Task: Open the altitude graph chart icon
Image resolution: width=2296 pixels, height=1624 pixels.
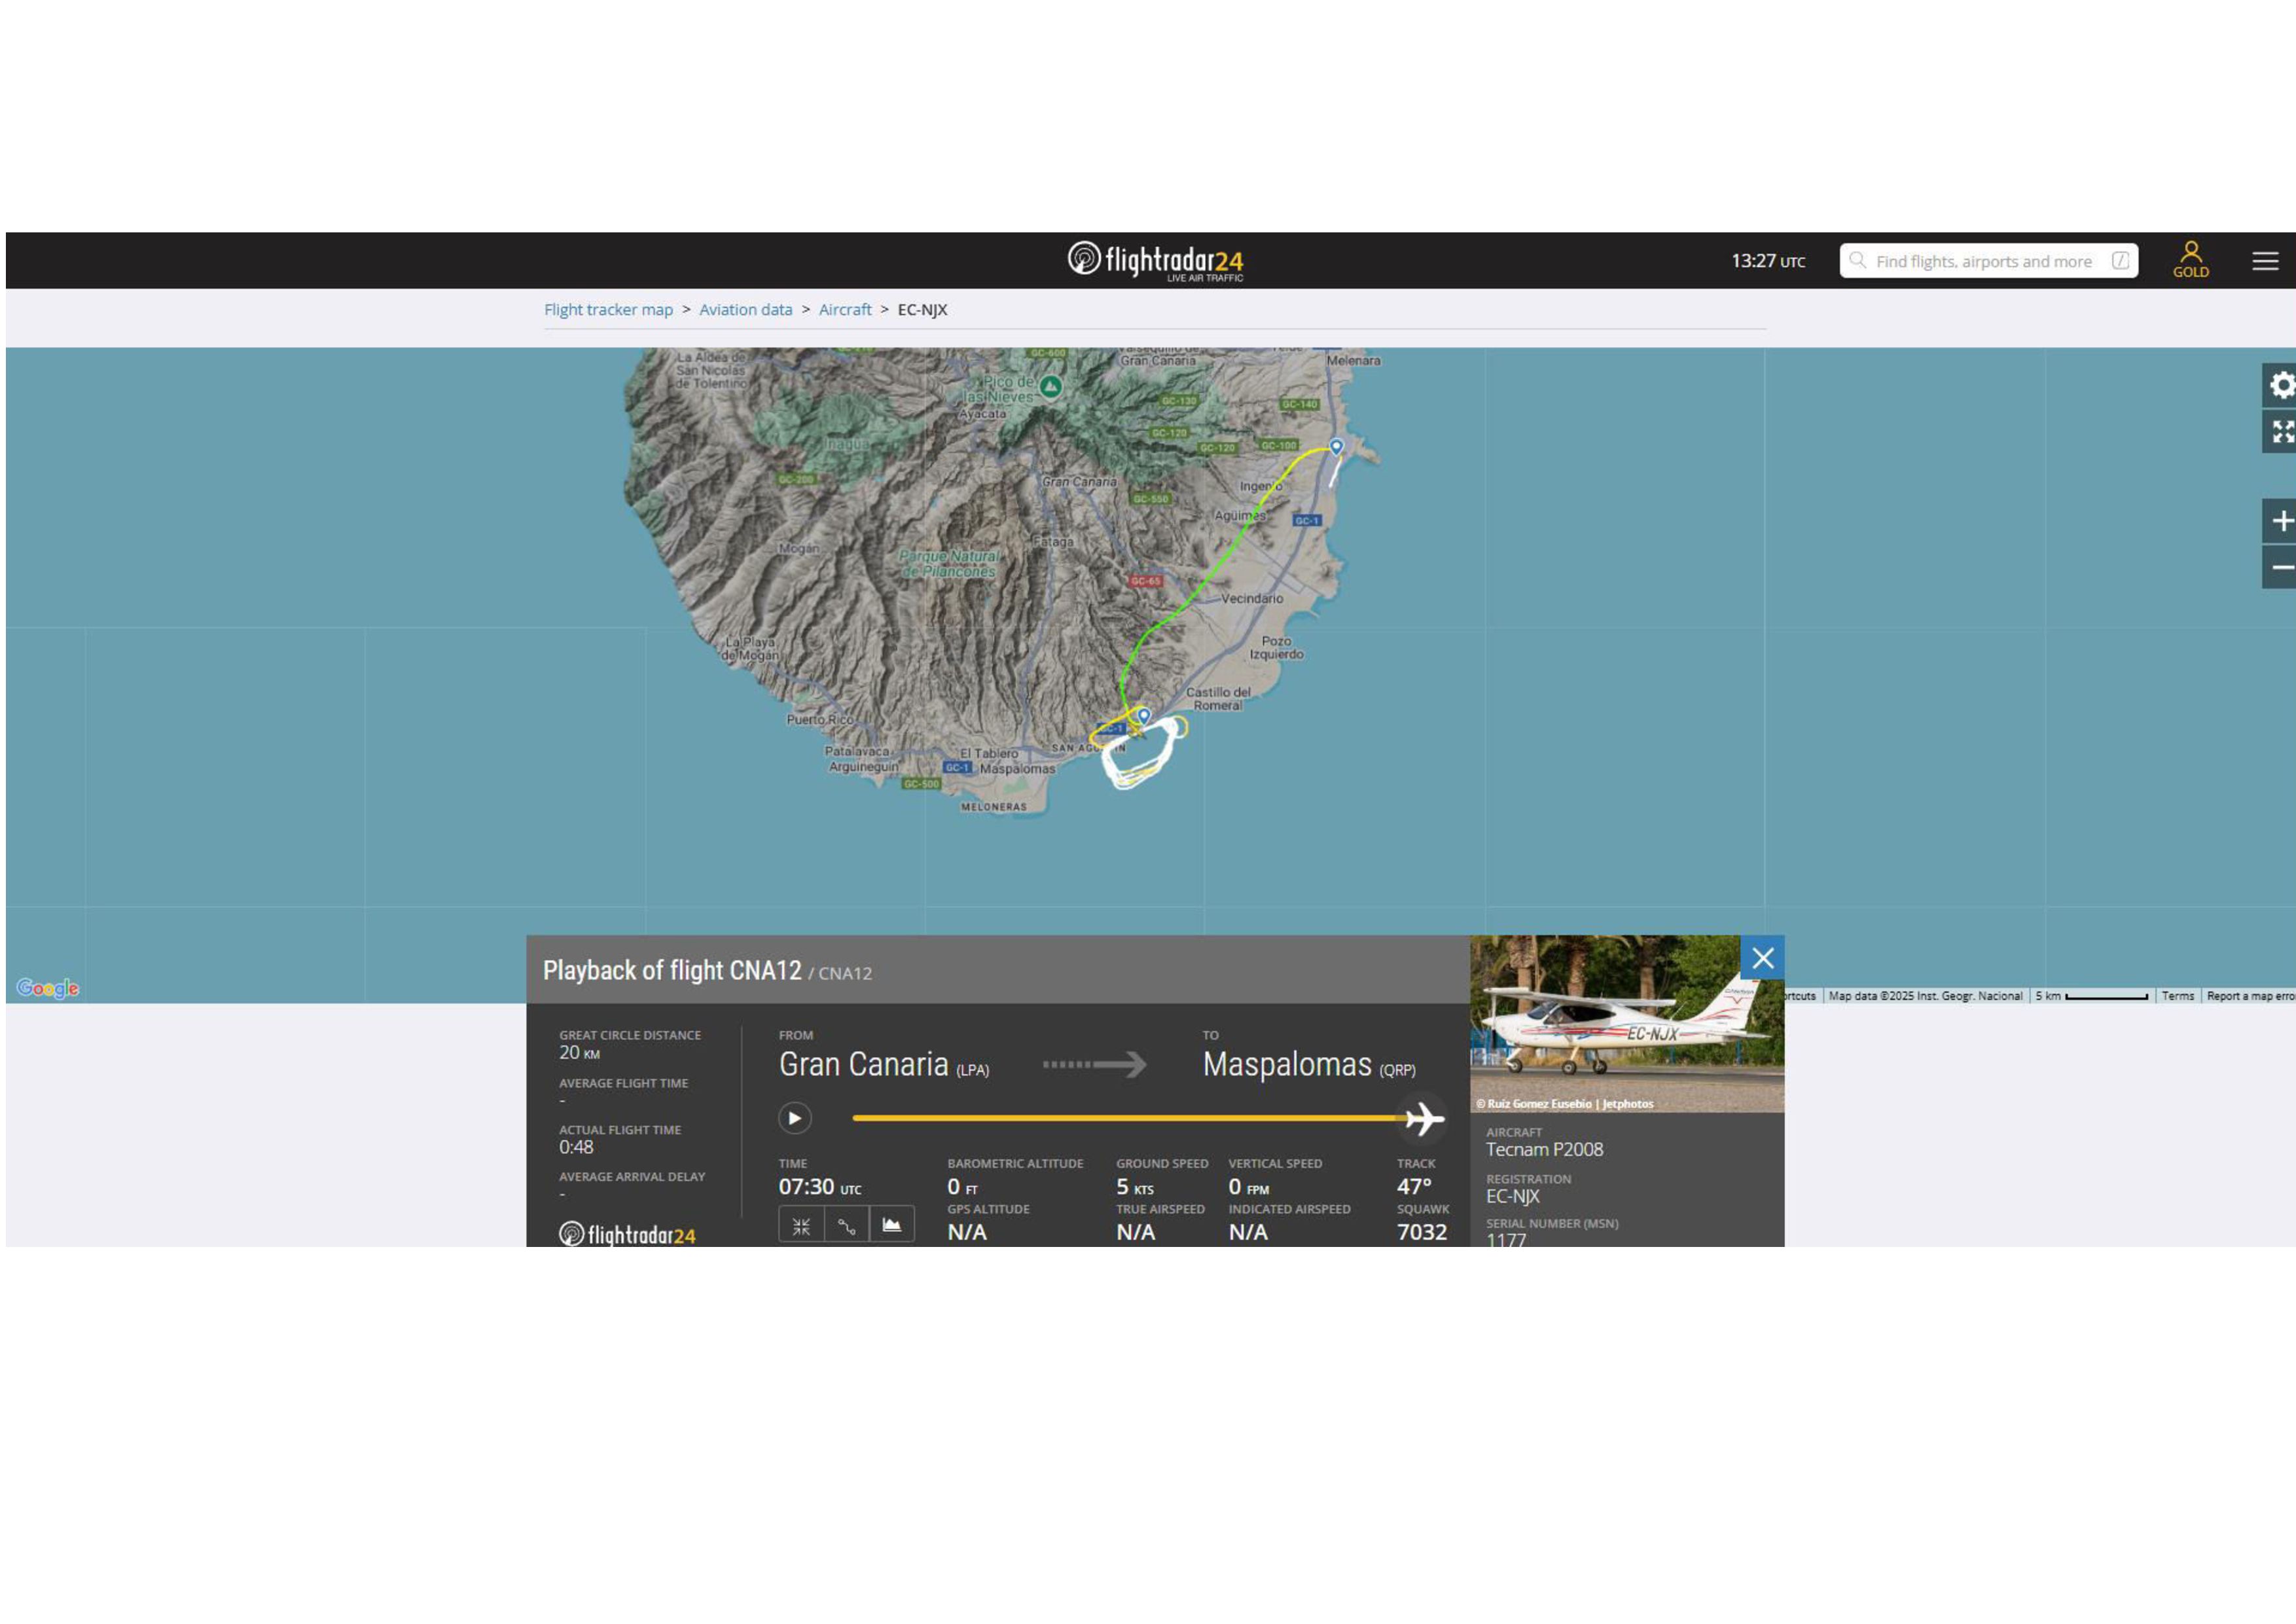Action: pos(891,1226)
